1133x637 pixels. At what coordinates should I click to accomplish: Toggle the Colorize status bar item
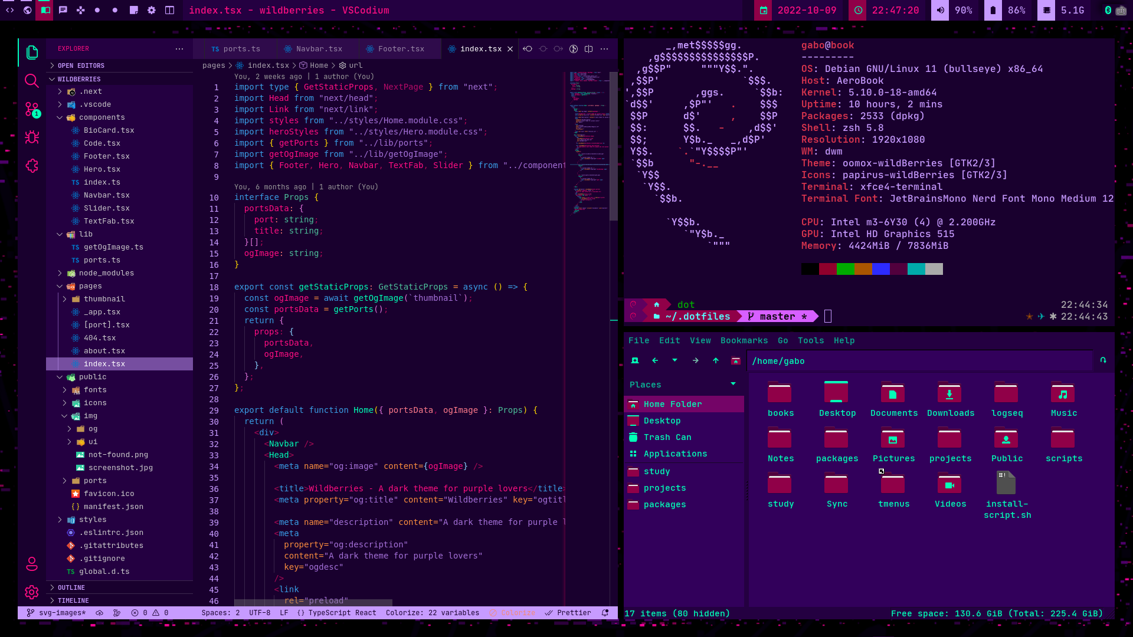[x=512, y=613]
